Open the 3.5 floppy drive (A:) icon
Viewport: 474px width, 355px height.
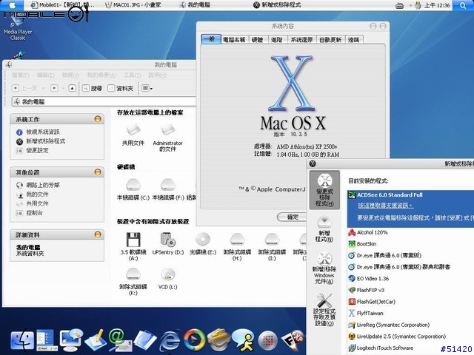tap(133, 240)
